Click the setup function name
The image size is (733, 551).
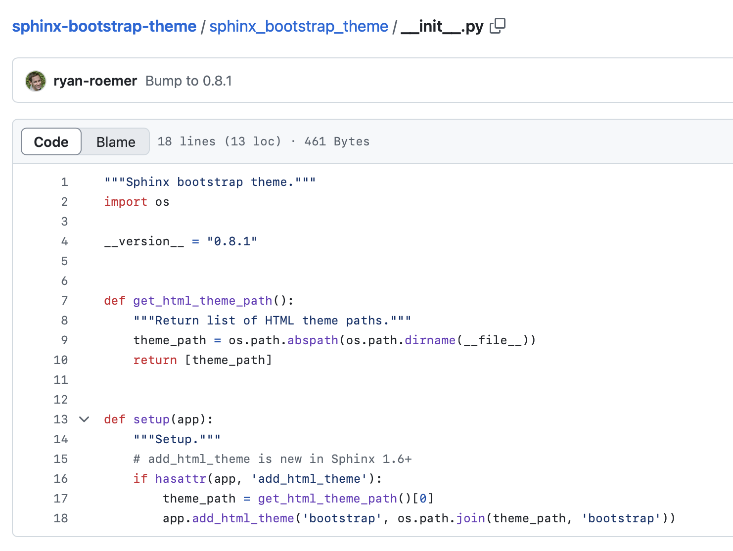[151, 419]
